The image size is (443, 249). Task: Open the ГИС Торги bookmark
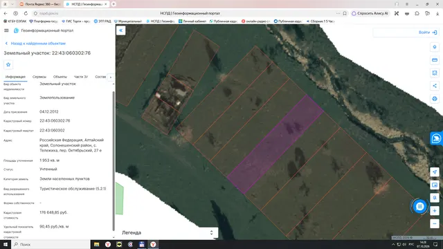tap(76, 21)
